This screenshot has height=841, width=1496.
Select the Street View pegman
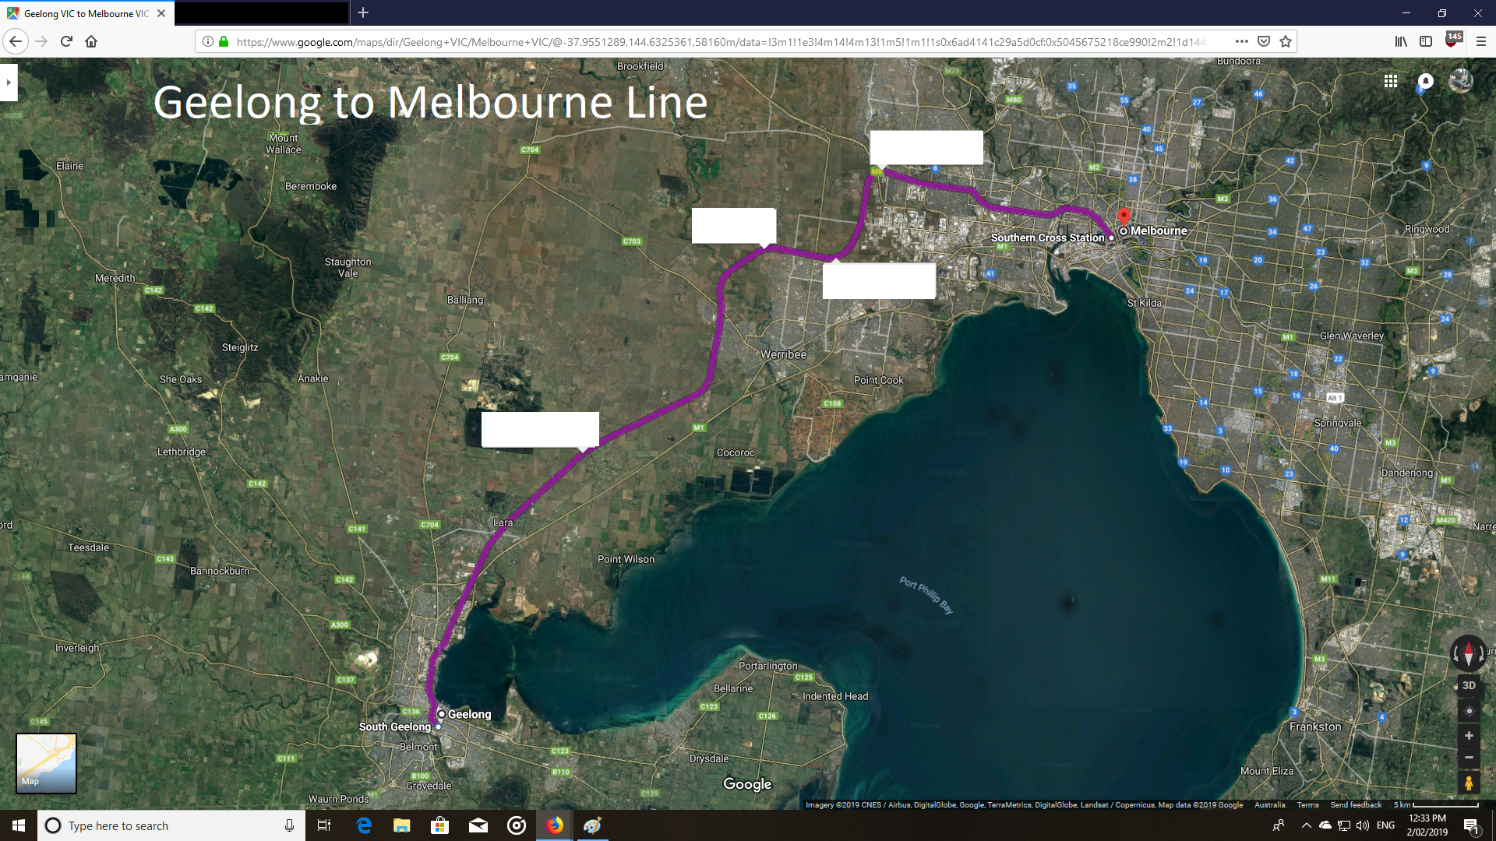pyautogui.click(x=1469, y=783)
